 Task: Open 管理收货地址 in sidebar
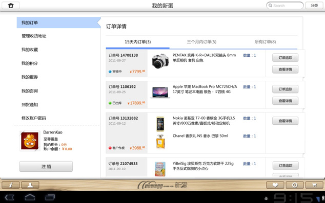click(x=34, y=36)
